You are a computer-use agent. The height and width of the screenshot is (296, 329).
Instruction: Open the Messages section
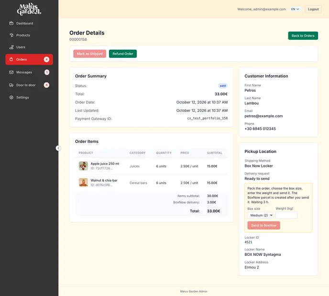[x=29, y=72]
